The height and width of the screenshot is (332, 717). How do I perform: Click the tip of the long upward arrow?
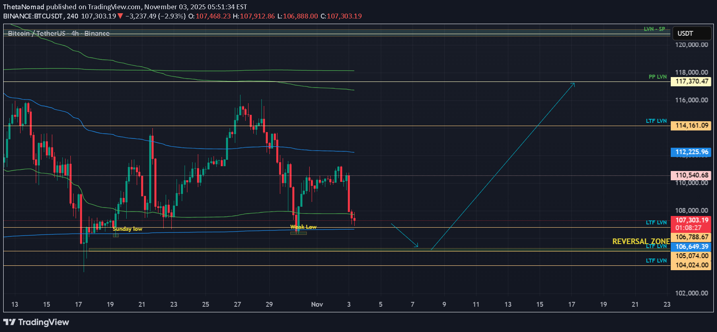point(574,83)
